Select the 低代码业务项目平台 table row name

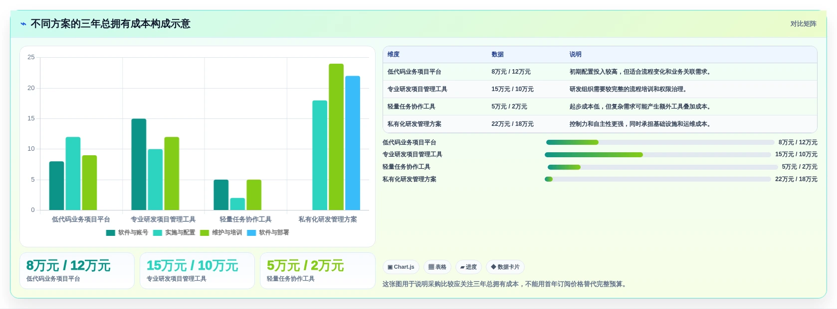pyautogui.click(x=414, y=72)
